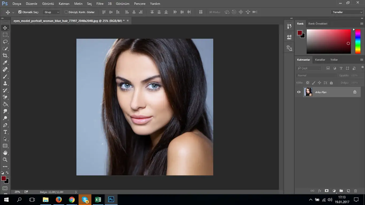Delete layer using trash icon
This screenshot has height=205, width=365.
pyautogui.click(x=355, y=191)
